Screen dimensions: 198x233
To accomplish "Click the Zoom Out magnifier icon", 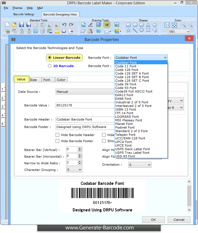I will pos(190,25).
